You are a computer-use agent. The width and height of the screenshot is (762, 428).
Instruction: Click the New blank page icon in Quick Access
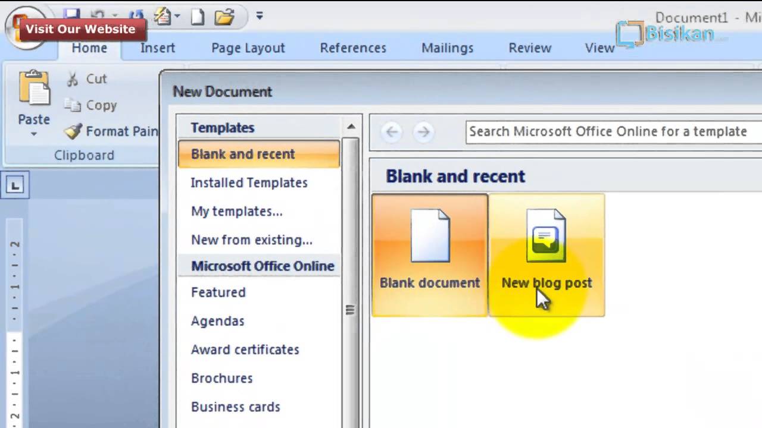197,16
